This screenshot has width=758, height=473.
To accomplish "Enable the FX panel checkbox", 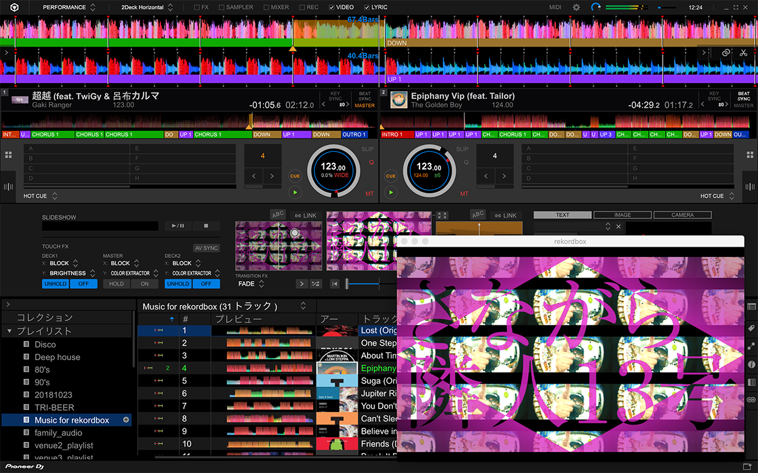I will [197, 8].
